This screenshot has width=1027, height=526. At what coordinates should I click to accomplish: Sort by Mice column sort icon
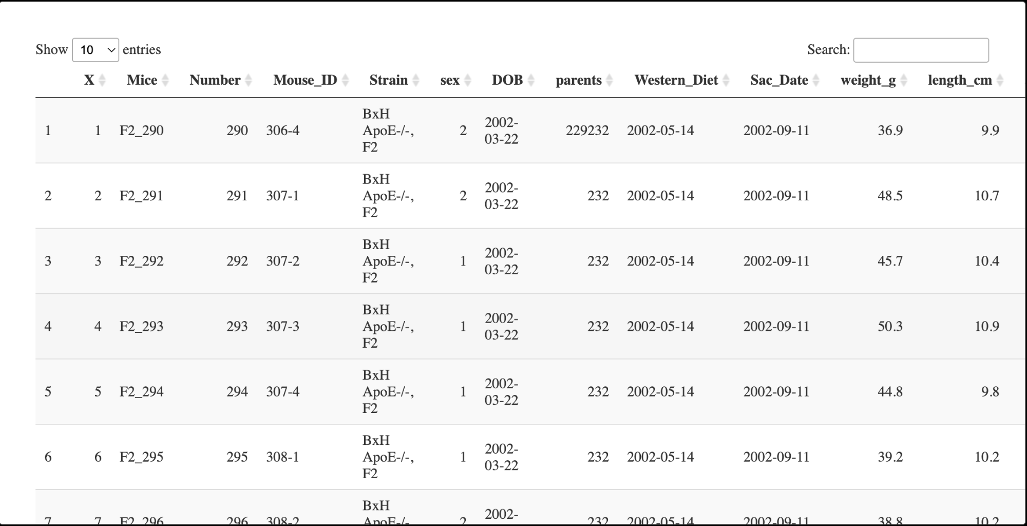point(165,80)
